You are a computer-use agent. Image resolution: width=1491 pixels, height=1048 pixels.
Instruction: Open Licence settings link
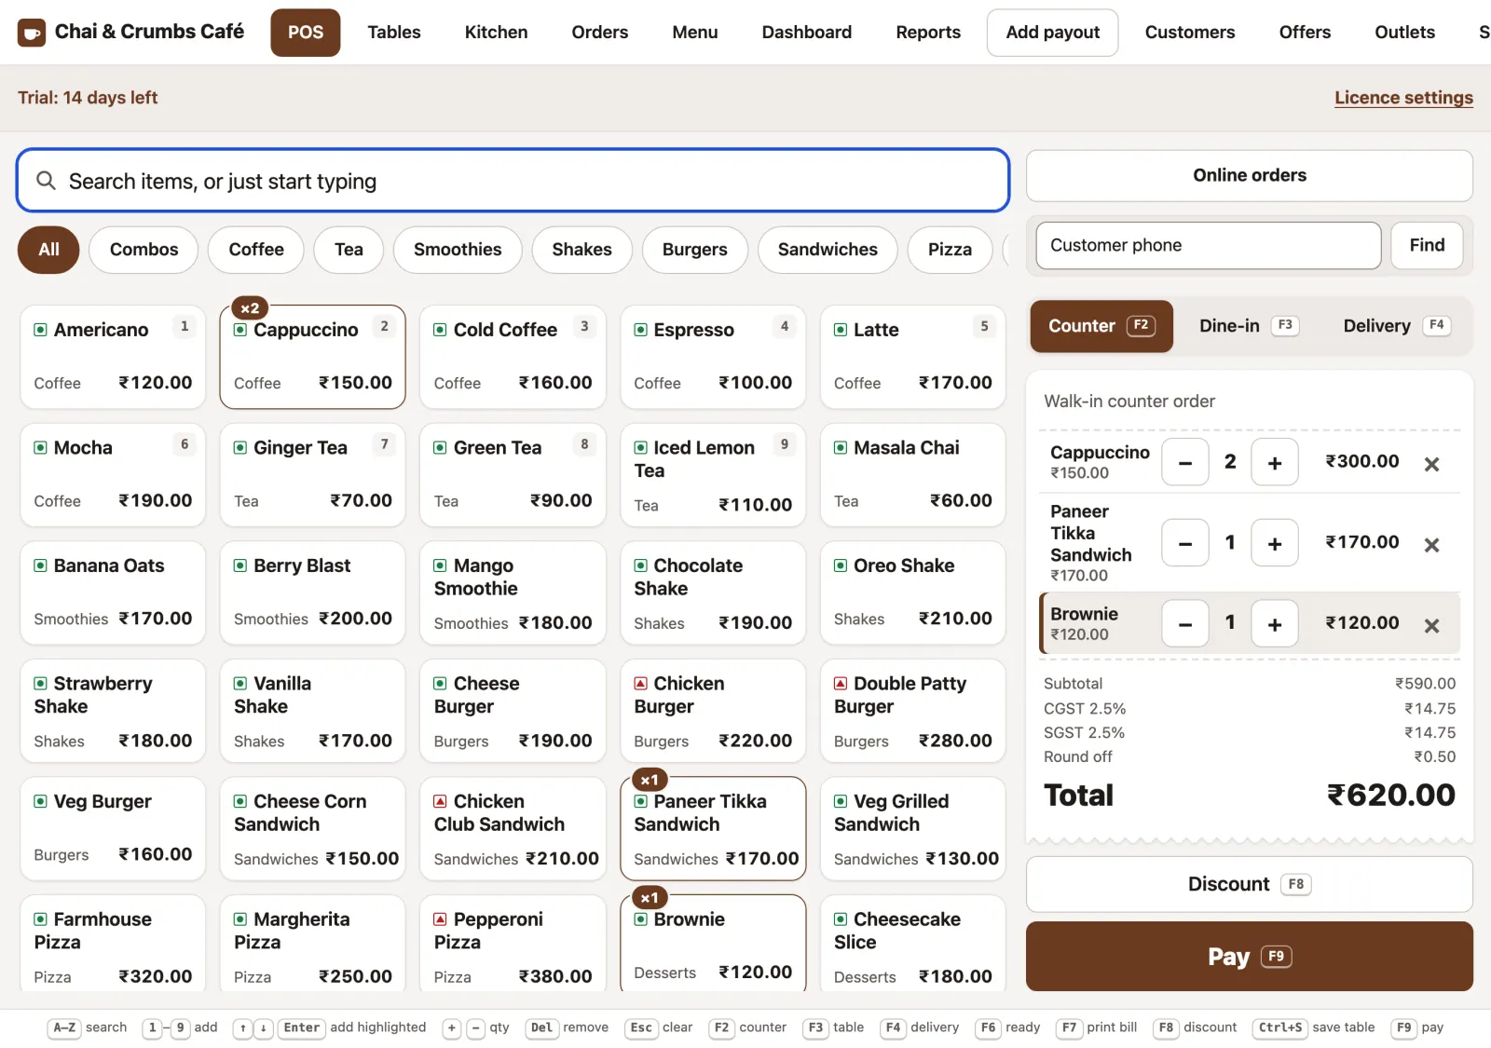click(1403, 98)
